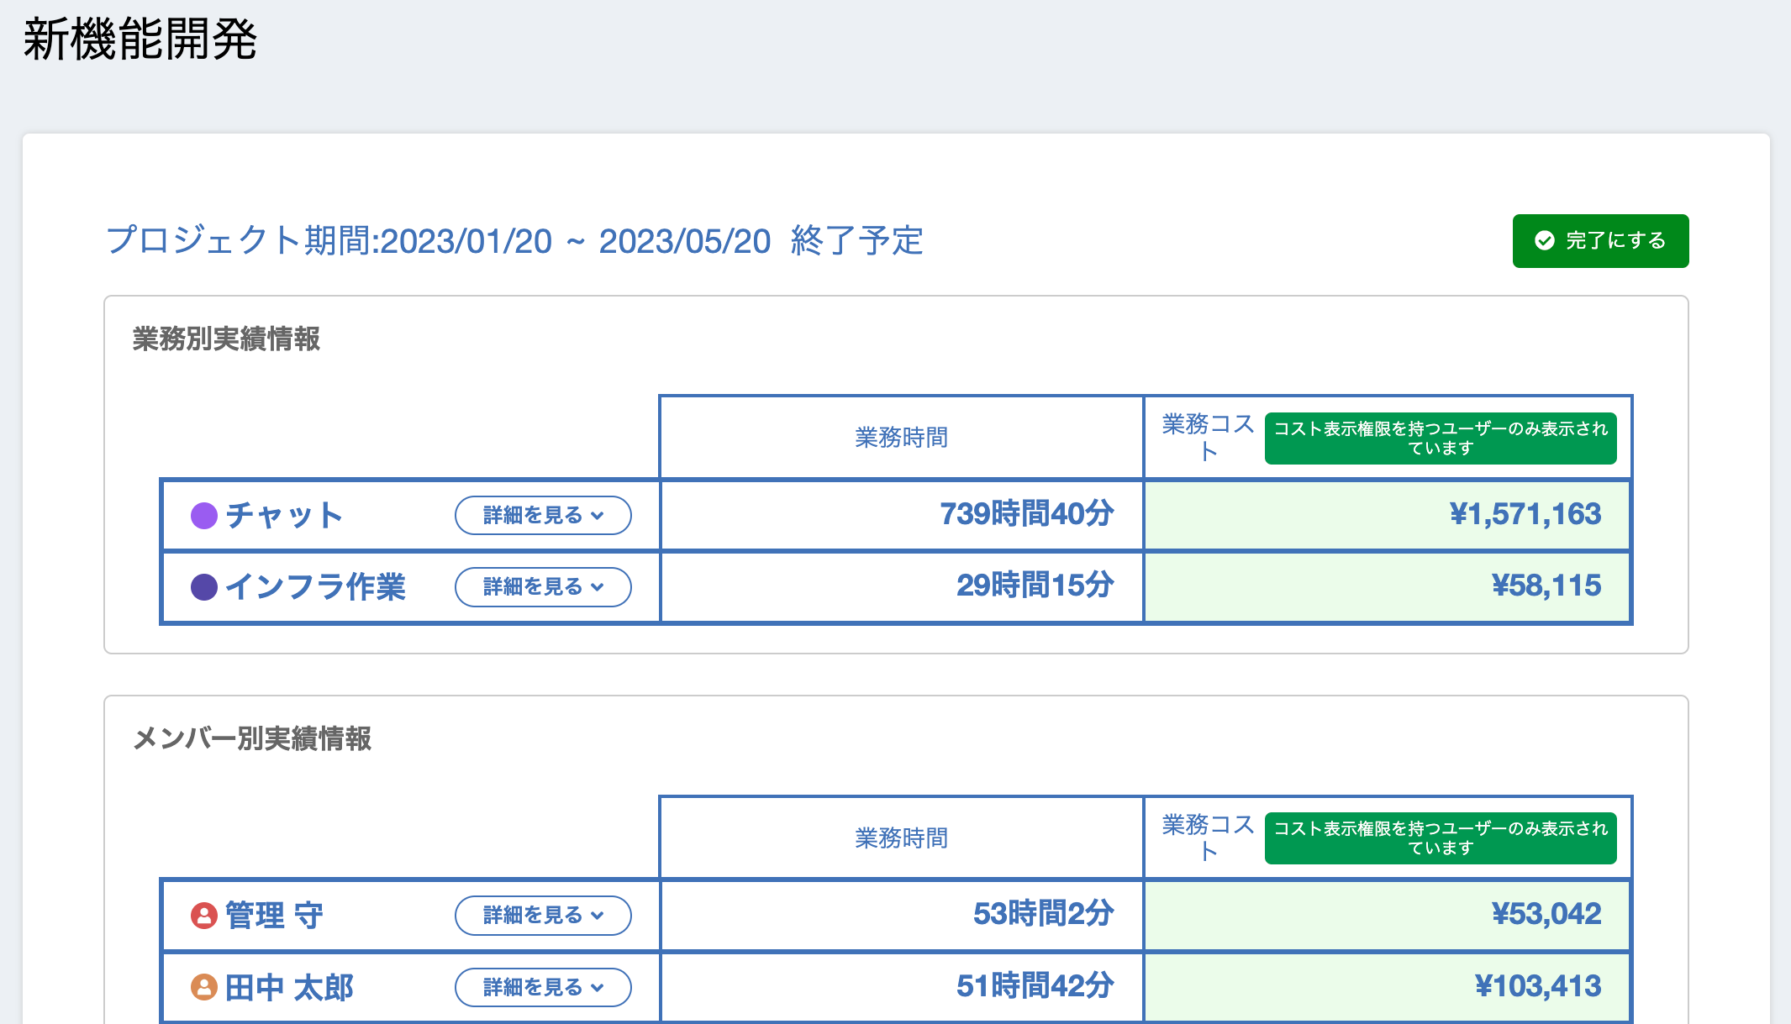The height and width of the screenshot is (1024, 1791).
Task: Expand 詳細を見る for 管理 守
Action: click(543, 915)
